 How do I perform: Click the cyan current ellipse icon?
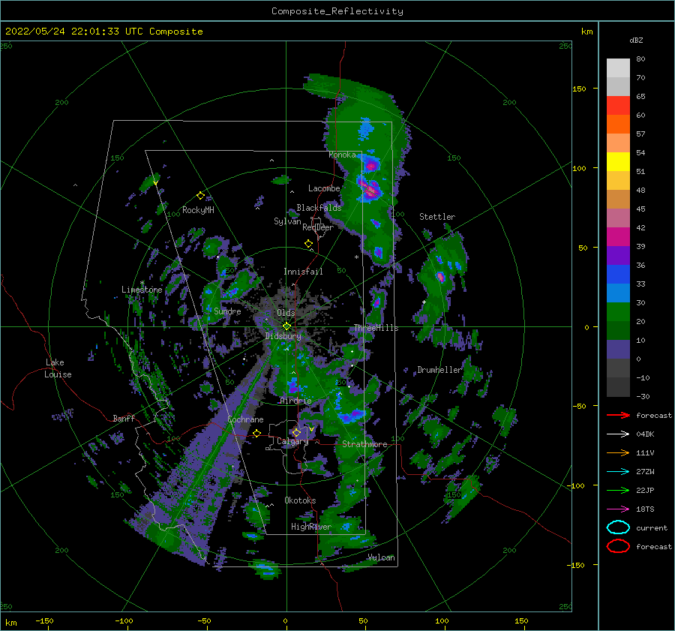click(618, 527)
